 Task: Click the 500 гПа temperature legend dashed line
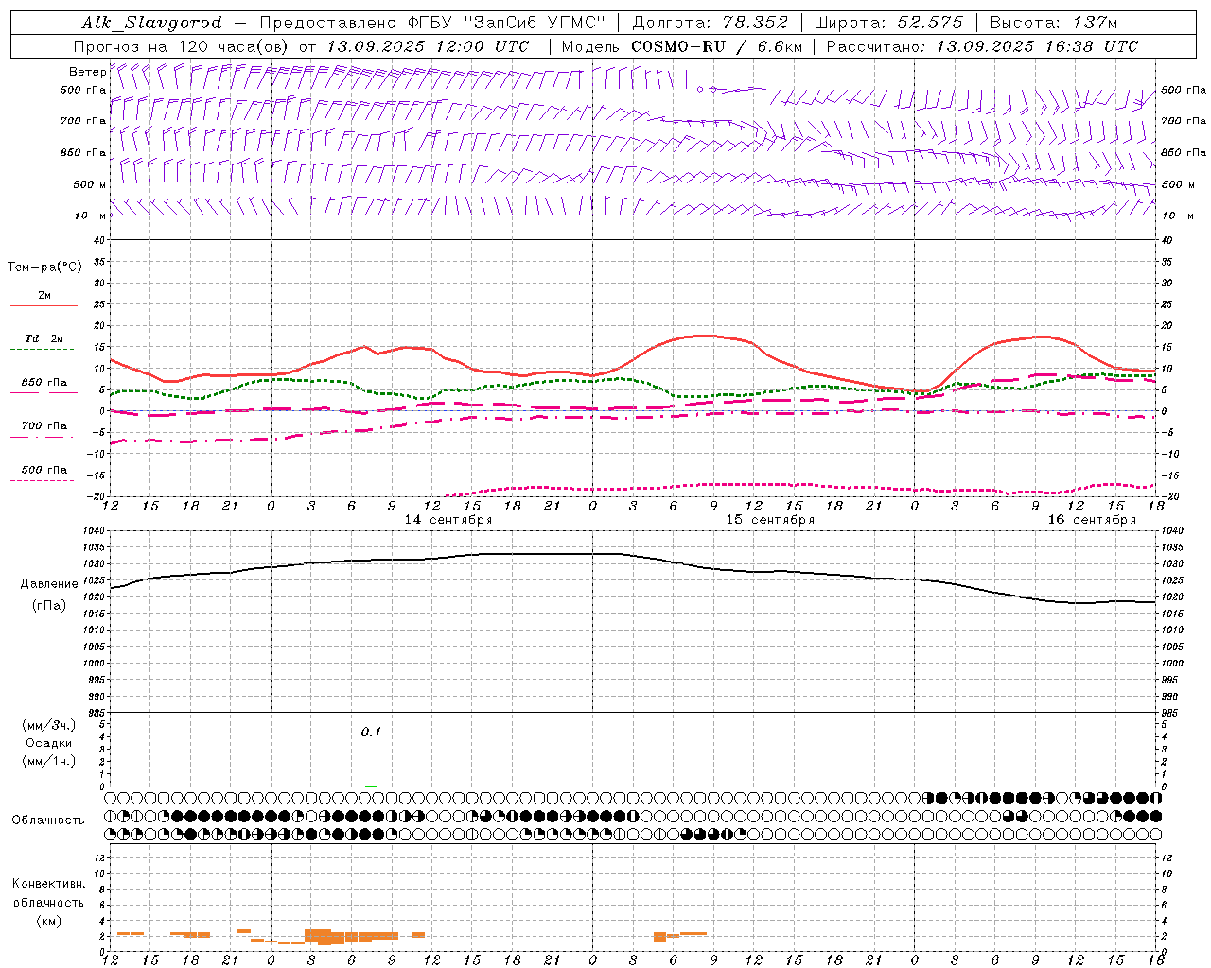(x=43, y=481)
